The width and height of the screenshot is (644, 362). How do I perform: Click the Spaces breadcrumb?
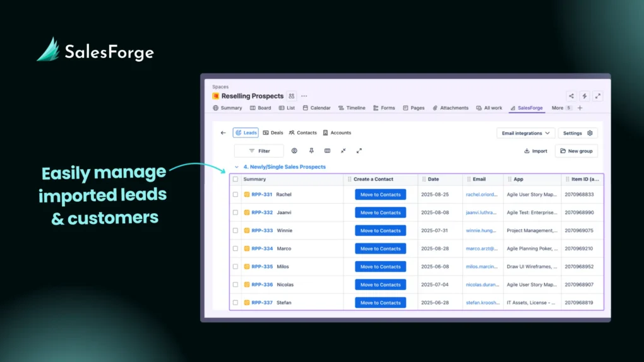(220, 86)
